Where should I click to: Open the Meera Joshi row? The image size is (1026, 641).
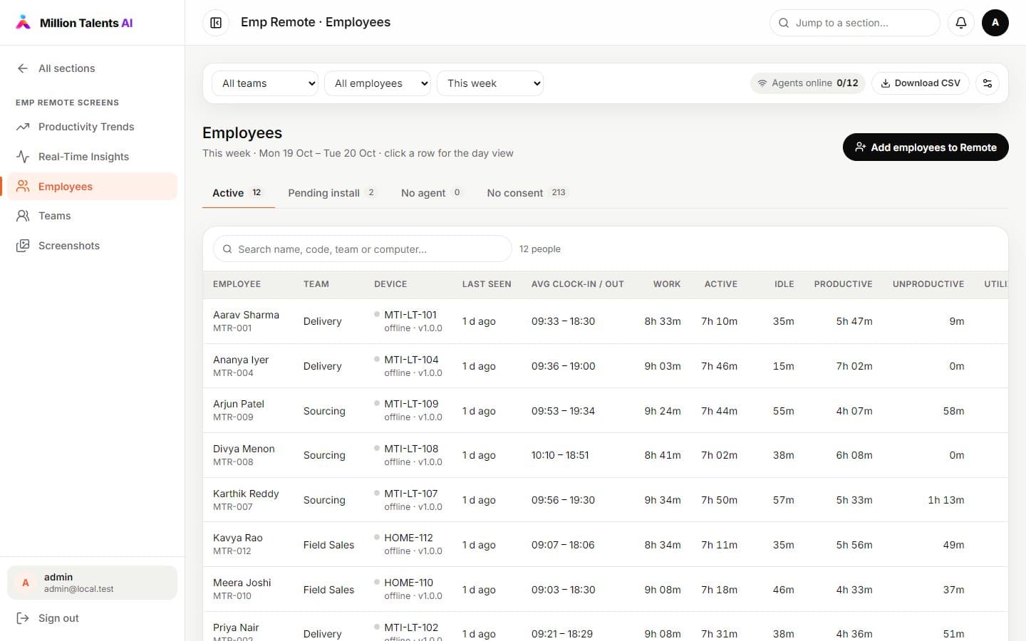606,590
